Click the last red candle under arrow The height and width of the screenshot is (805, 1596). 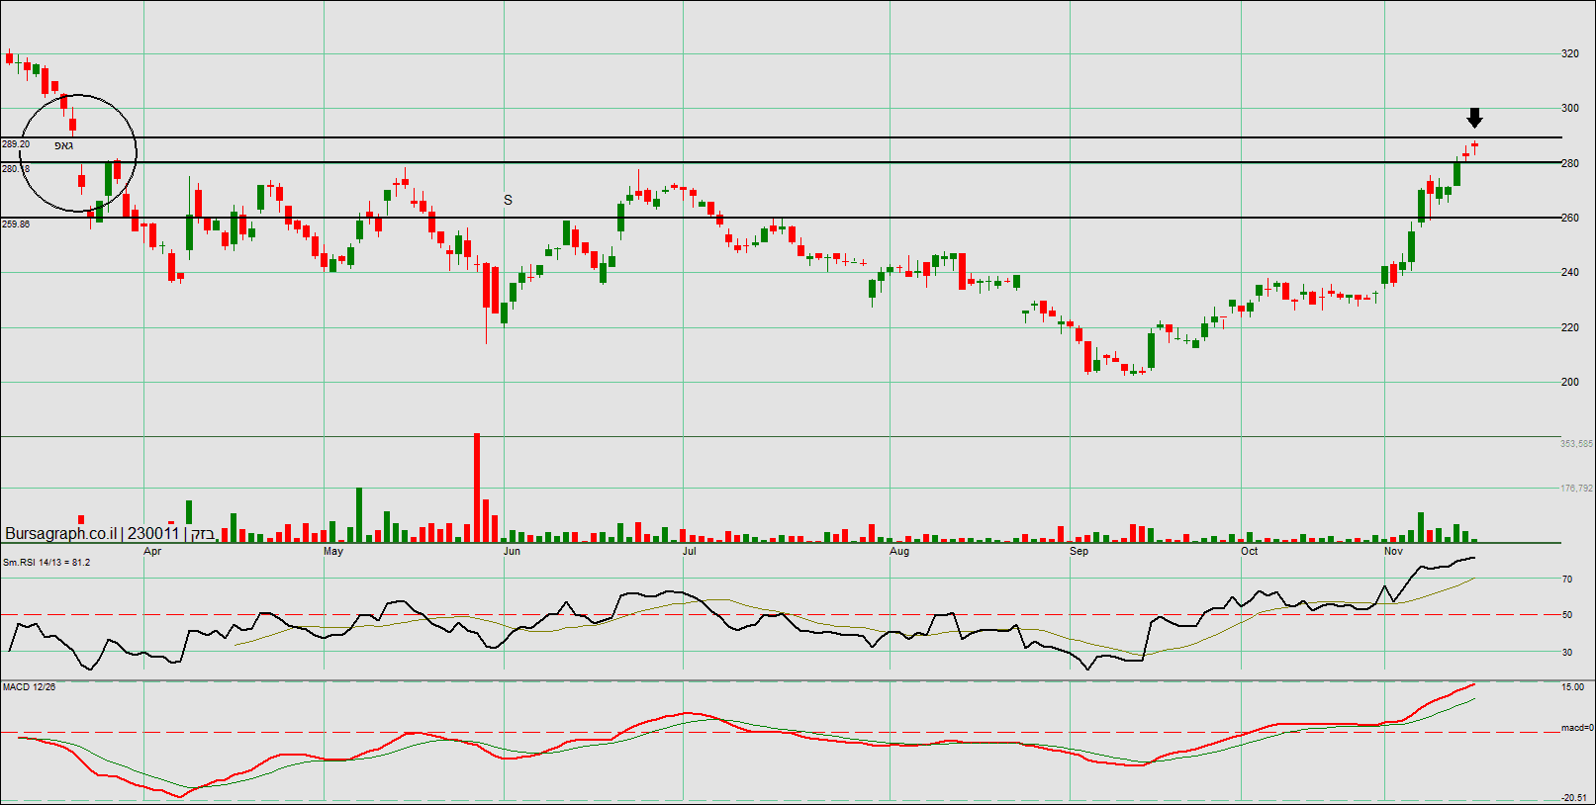[x=1474, y=146]
